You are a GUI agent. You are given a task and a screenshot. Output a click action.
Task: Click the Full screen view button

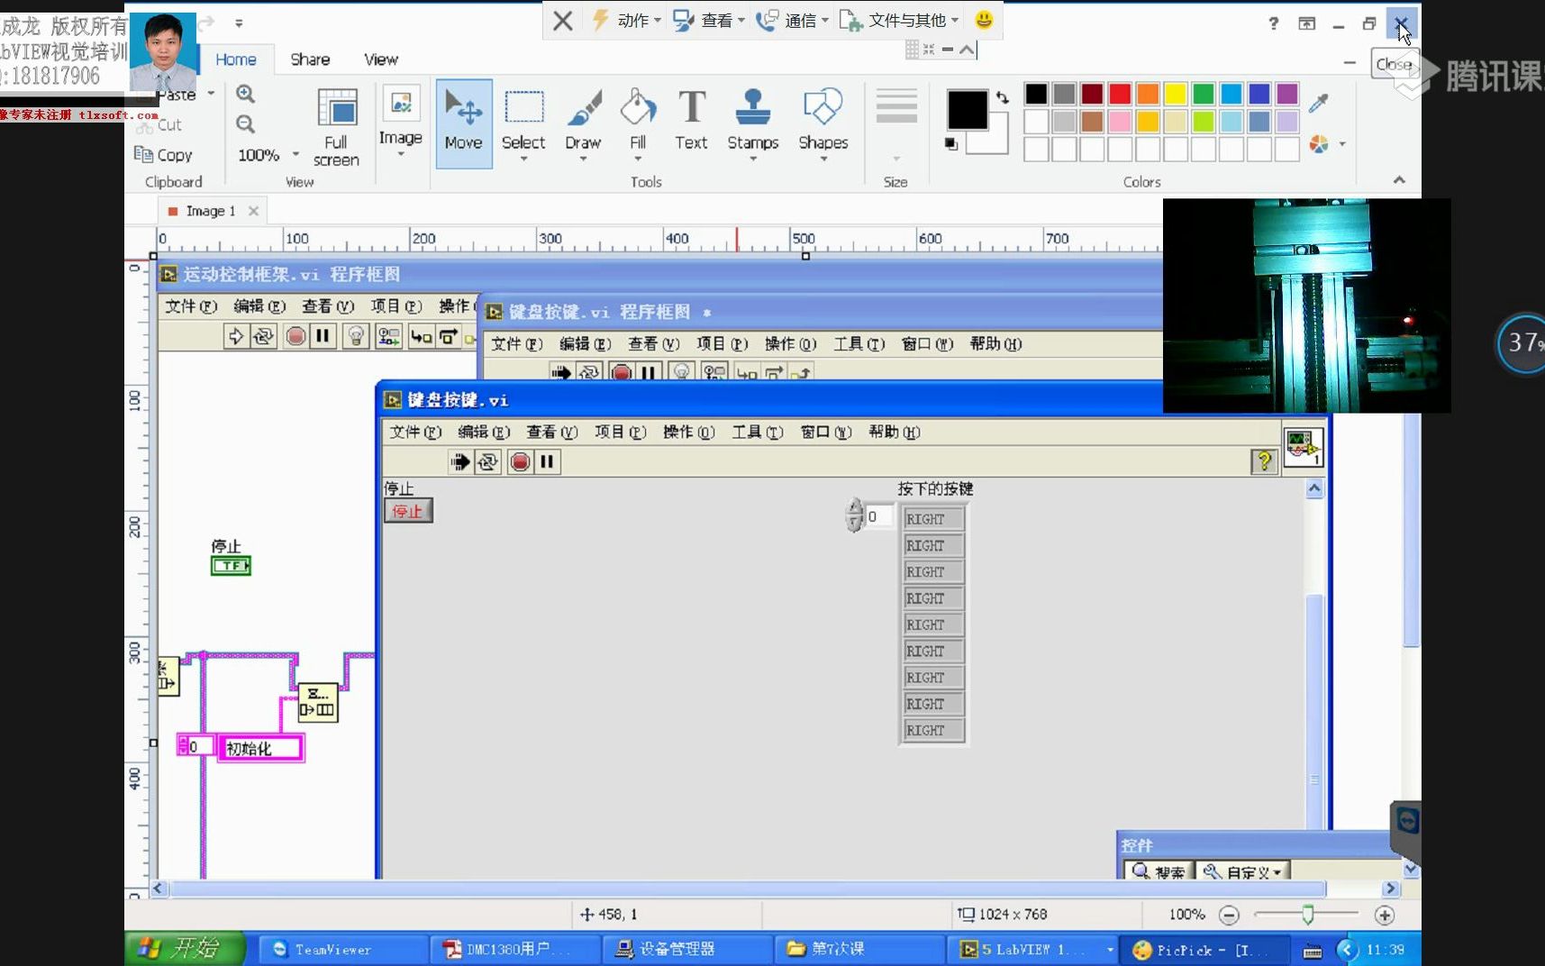point(336,126)
